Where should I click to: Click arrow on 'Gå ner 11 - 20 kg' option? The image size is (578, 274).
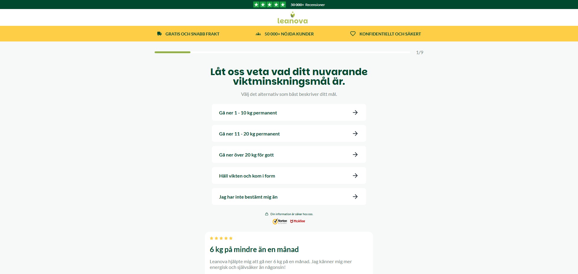[x=355, y=134]
